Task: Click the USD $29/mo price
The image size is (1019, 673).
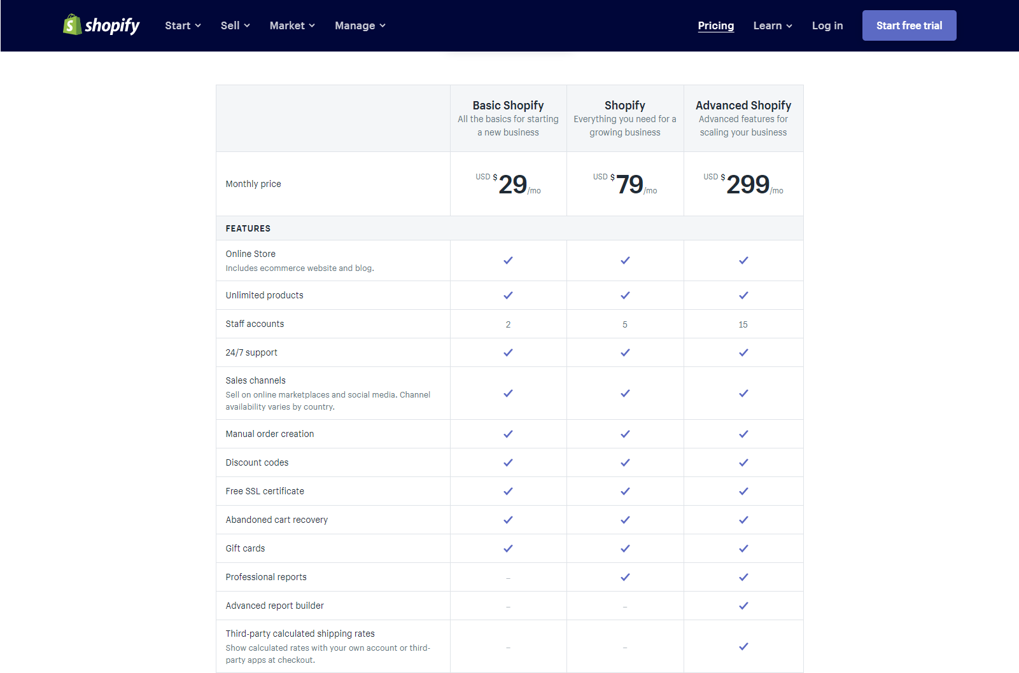Action: click(x=509, y=184)
